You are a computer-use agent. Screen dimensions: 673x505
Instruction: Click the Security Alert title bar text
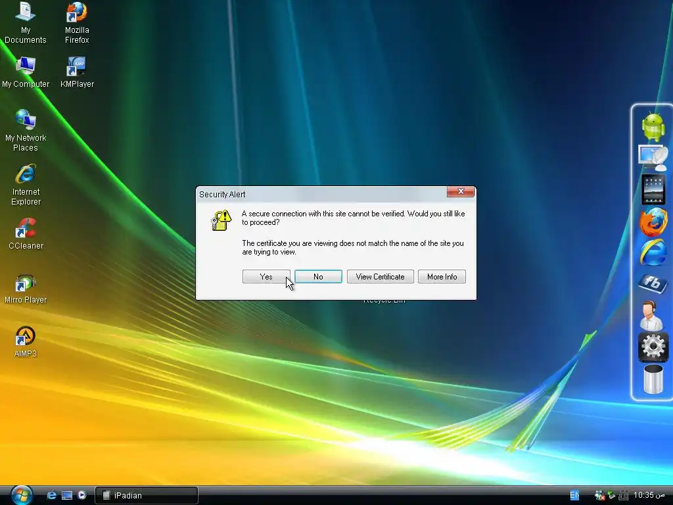pyautogui.click(x=222, y=195)
